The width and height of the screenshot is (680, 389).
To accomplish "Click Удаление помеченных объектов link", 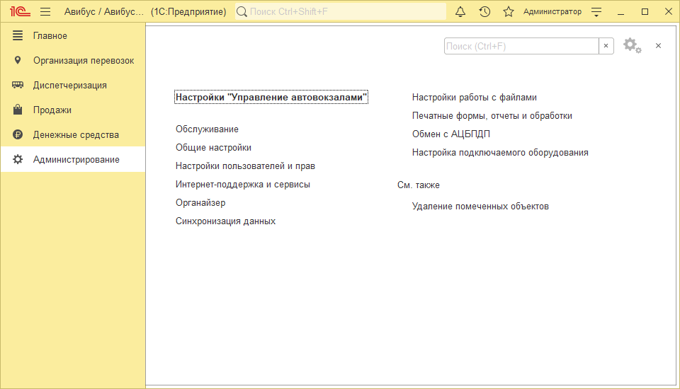I will click(x=480, y=207).
